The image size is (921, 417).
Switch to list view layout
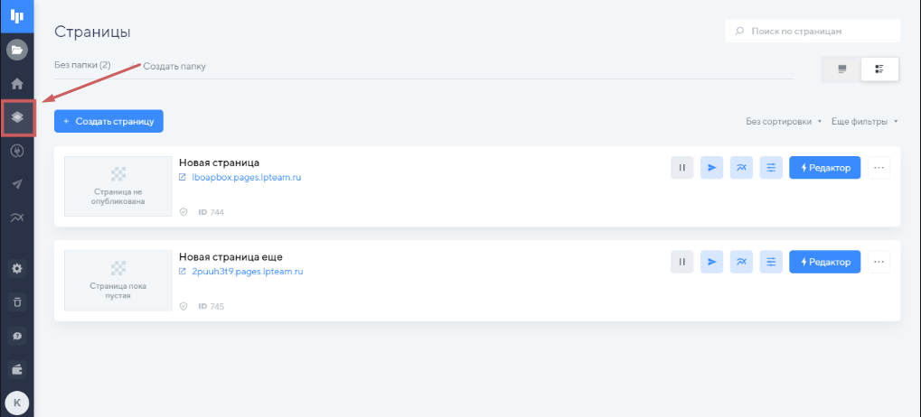pos(879,69)
